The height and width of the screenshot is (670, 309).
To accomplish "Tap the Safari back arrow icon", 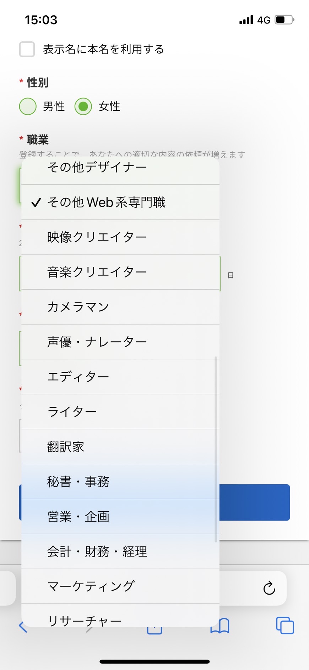I will pyautogui.click(x=23, y=627).
